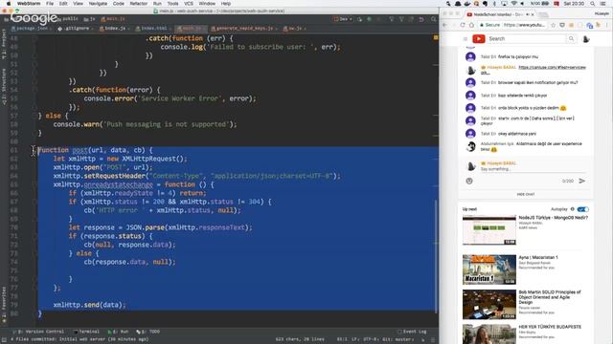Click the Git: master branch status entry
Image resolution: width=613 pixels, height=344 pixels.
click(397, 339)
